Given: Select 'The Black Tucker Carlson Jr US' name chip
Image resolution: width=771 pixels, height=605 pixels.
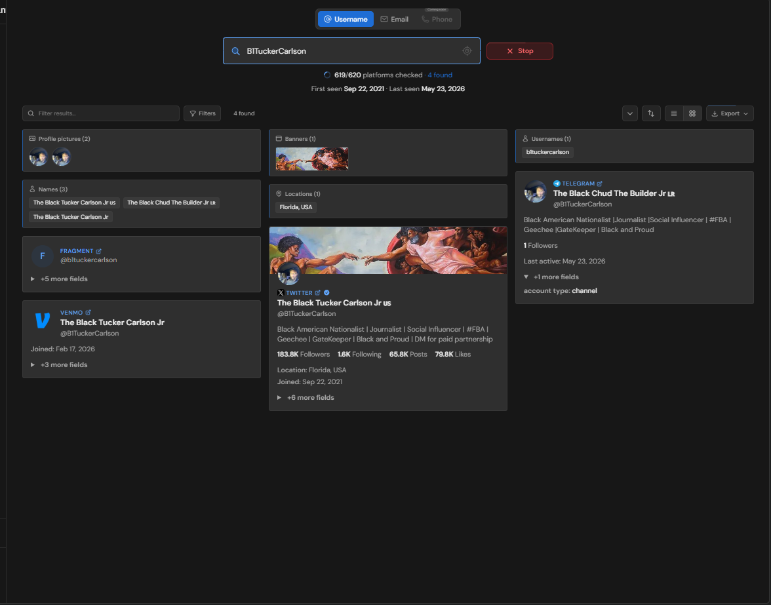Looking at the screenshot, I should pos(74,203).
